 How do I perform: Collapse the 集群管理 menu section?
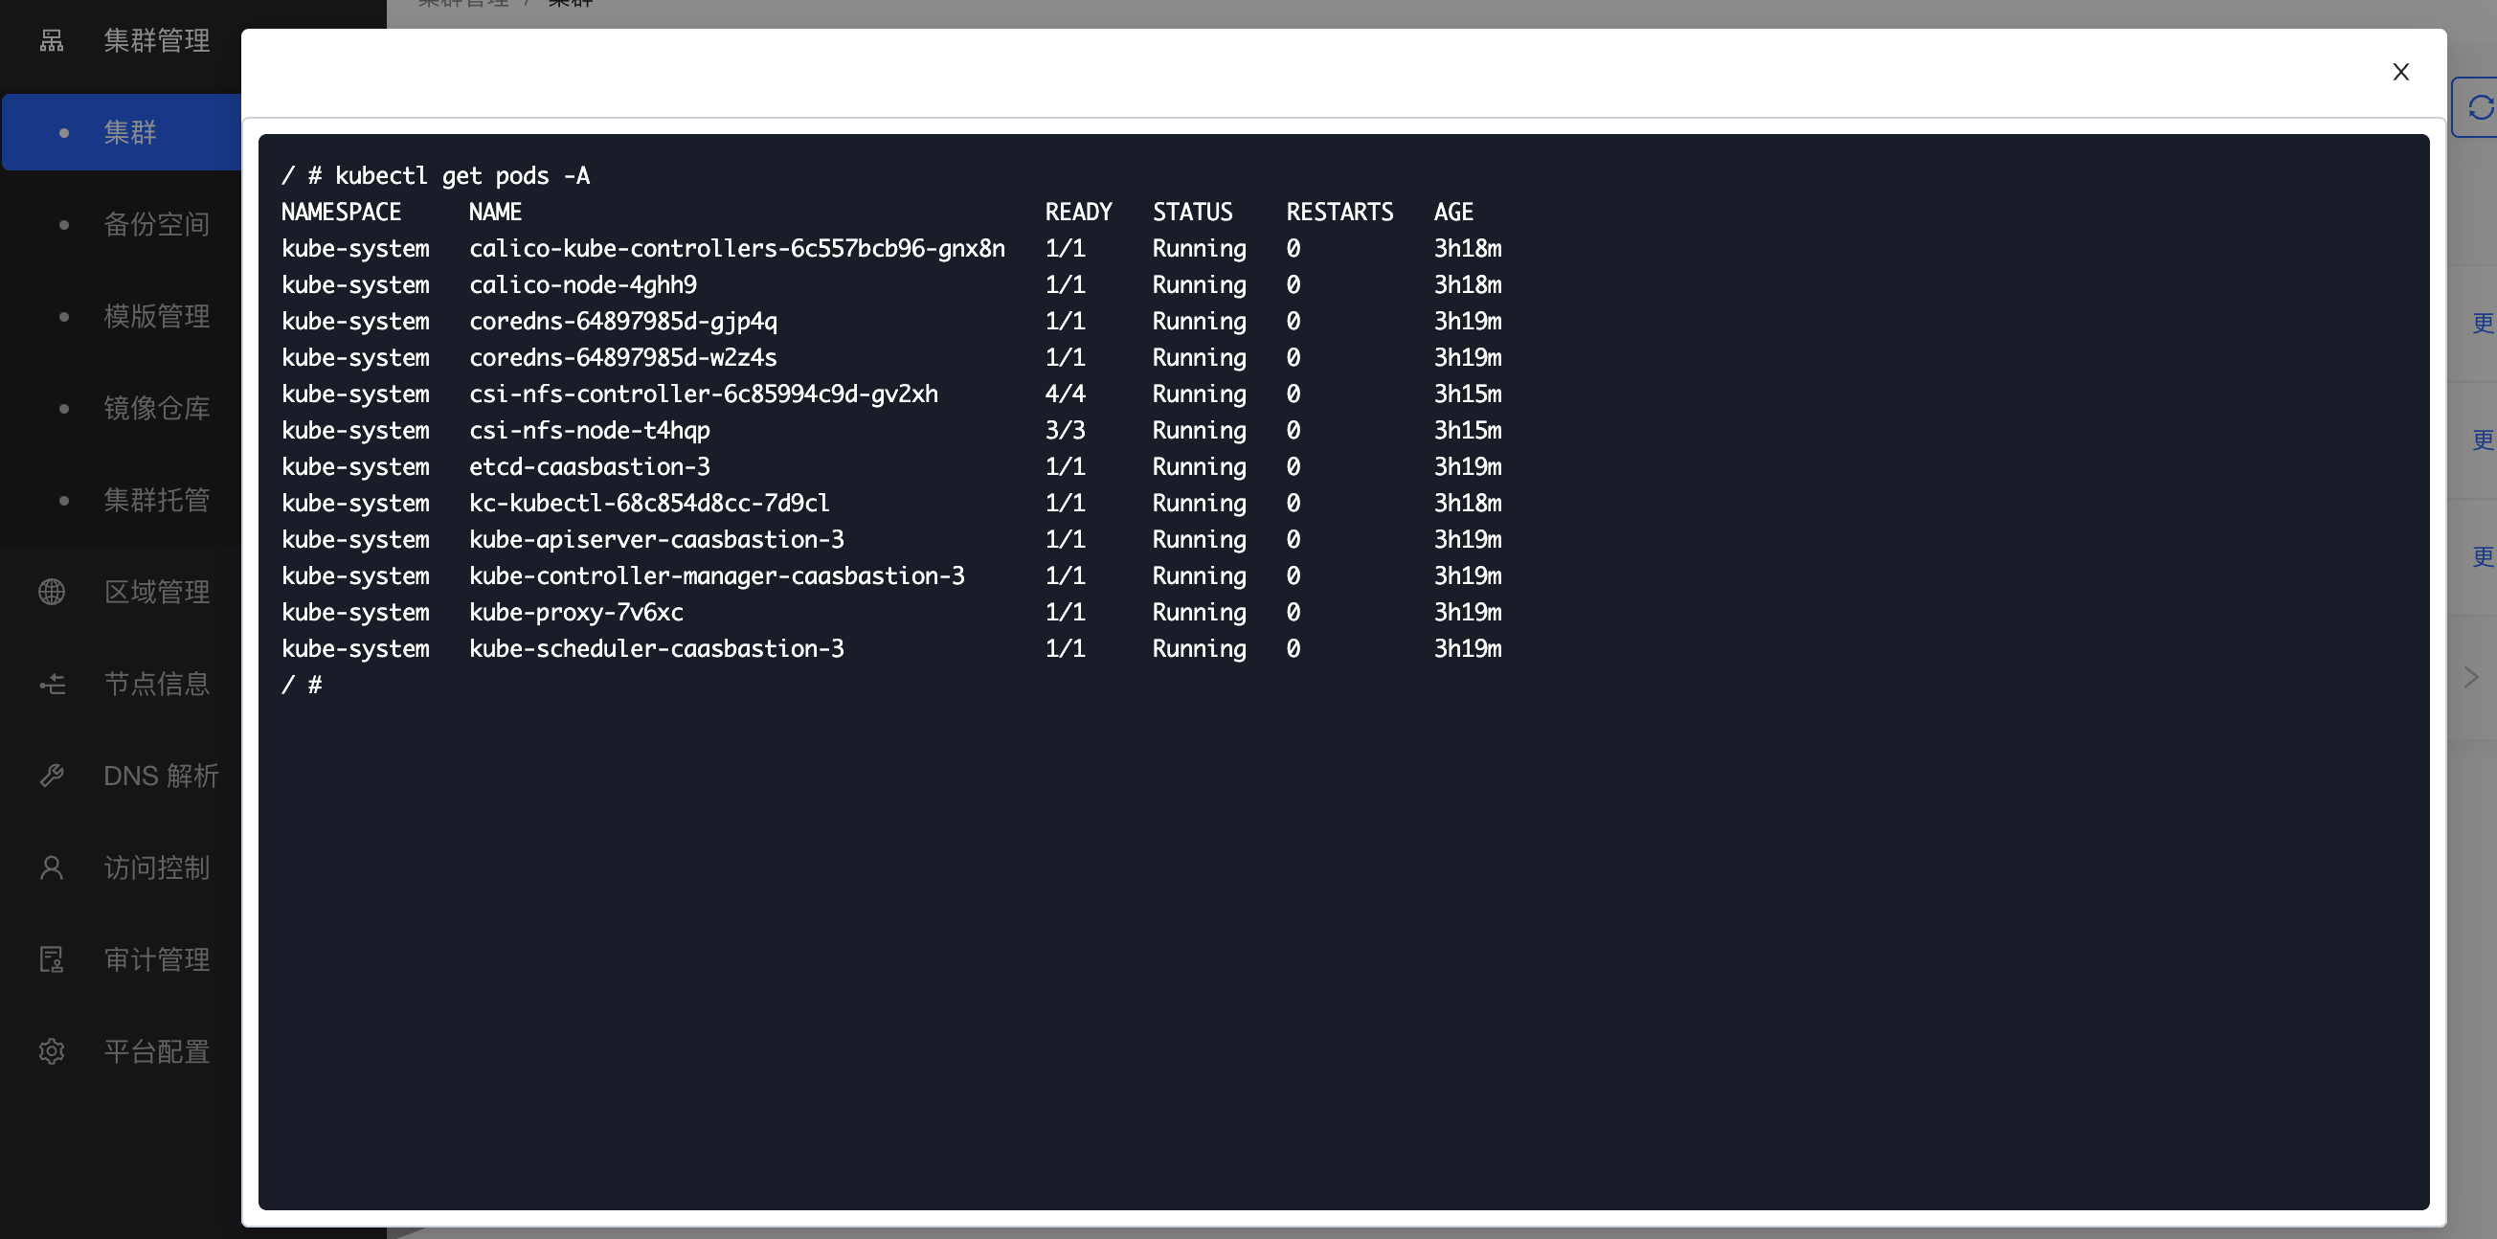click(x=156, y=41)
